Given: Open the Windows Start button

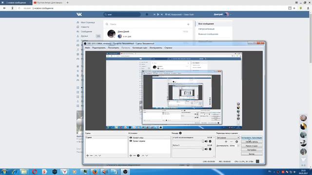Looking at the screenshot, I should coord(4,172).
